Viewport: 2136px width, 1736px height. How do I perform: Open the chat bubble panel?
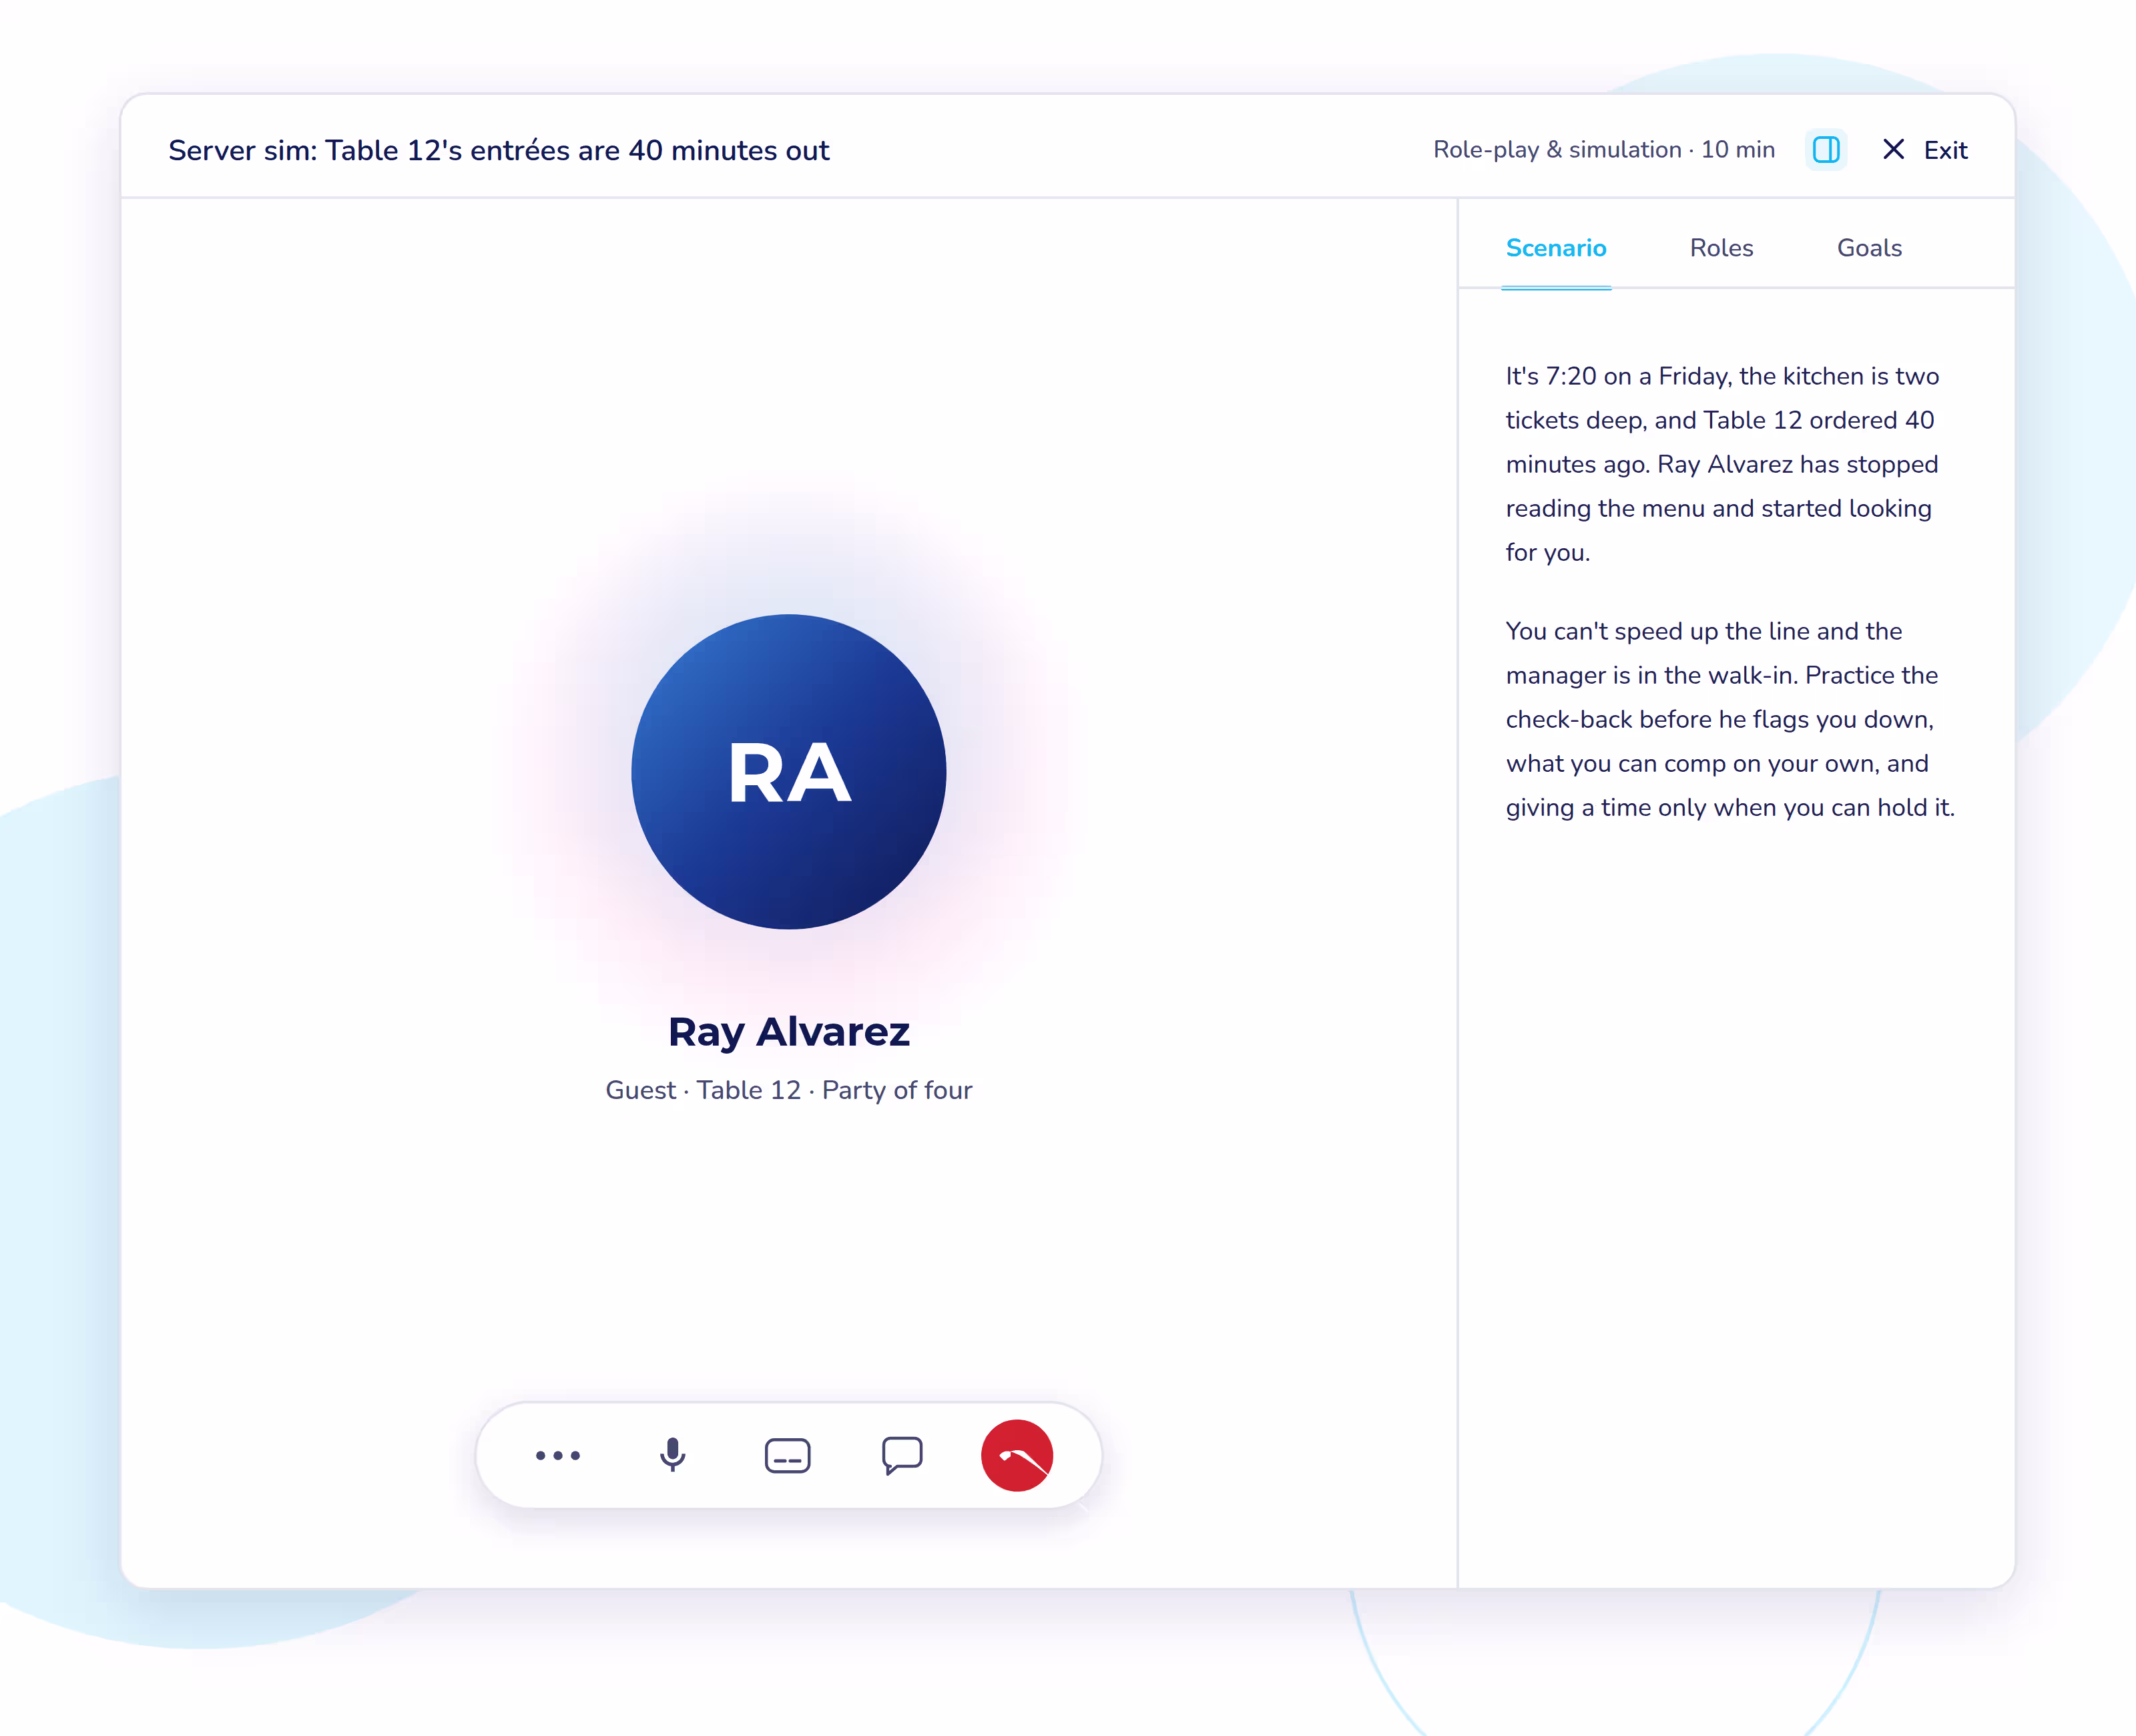902,1455
